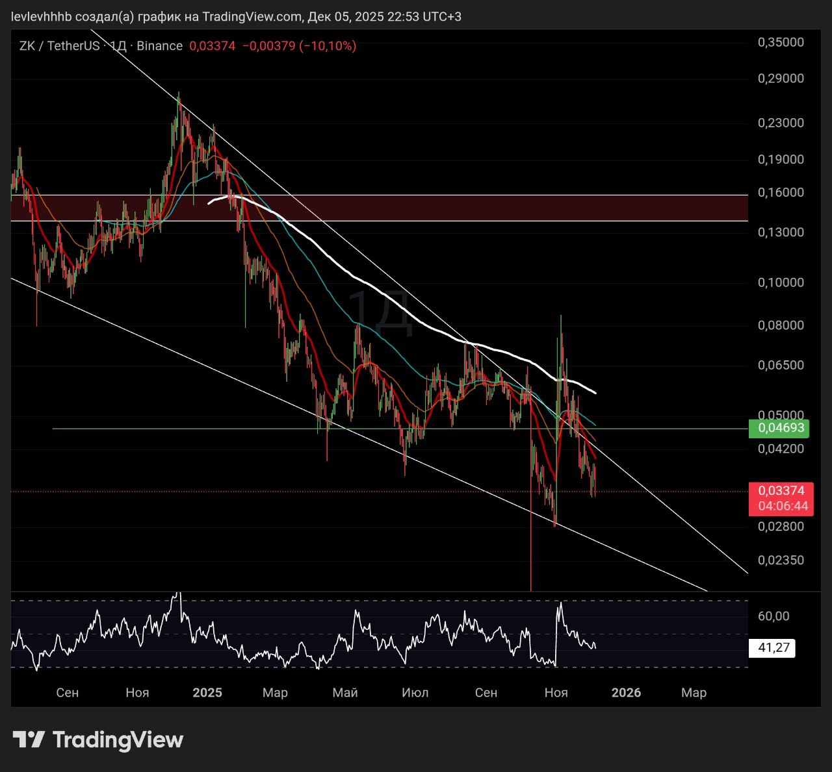Click the chart author caption text at top
The image size is (832, 772).
(x=237, y=16)
